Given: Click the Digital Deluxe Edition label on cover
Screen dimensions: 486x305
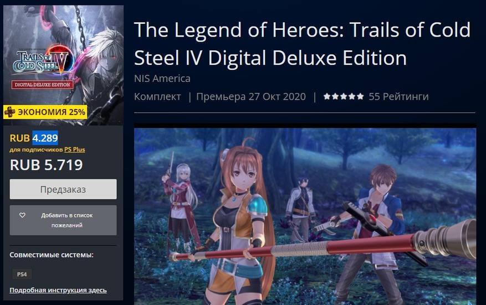Looking at the screenshot, I should (x=43, y=85).
